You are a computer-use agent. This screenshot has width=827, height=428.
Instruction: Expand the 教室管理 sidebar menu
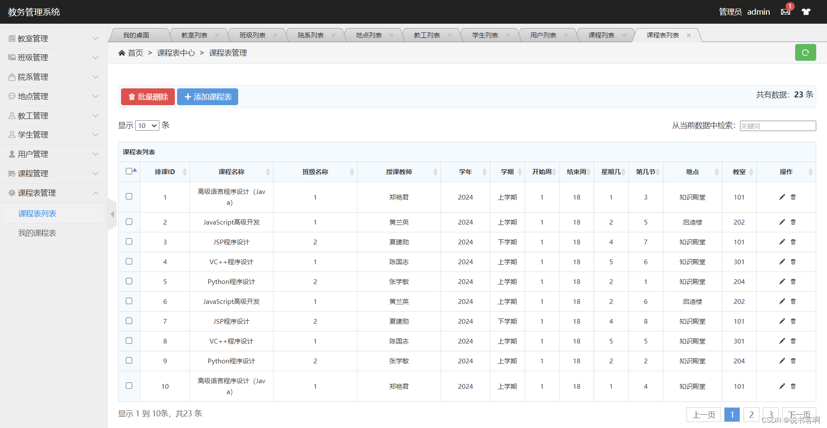pos(53,38)
